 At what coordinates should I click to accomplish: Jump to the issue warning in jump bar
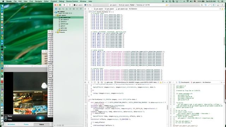(x=222, y=9)
